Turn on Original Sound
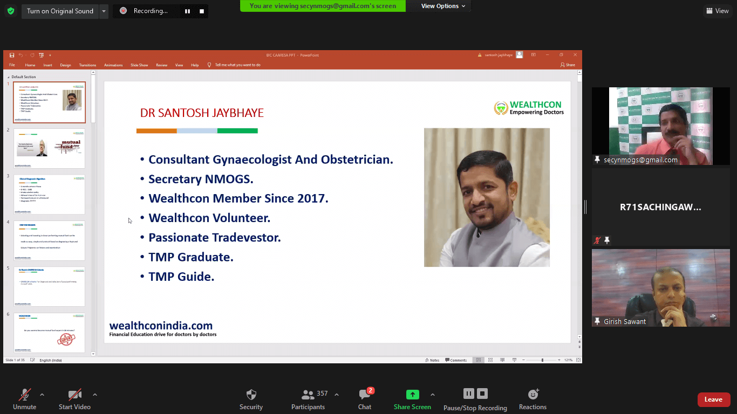This screenshot has height=414, width=737. (60, 11)
